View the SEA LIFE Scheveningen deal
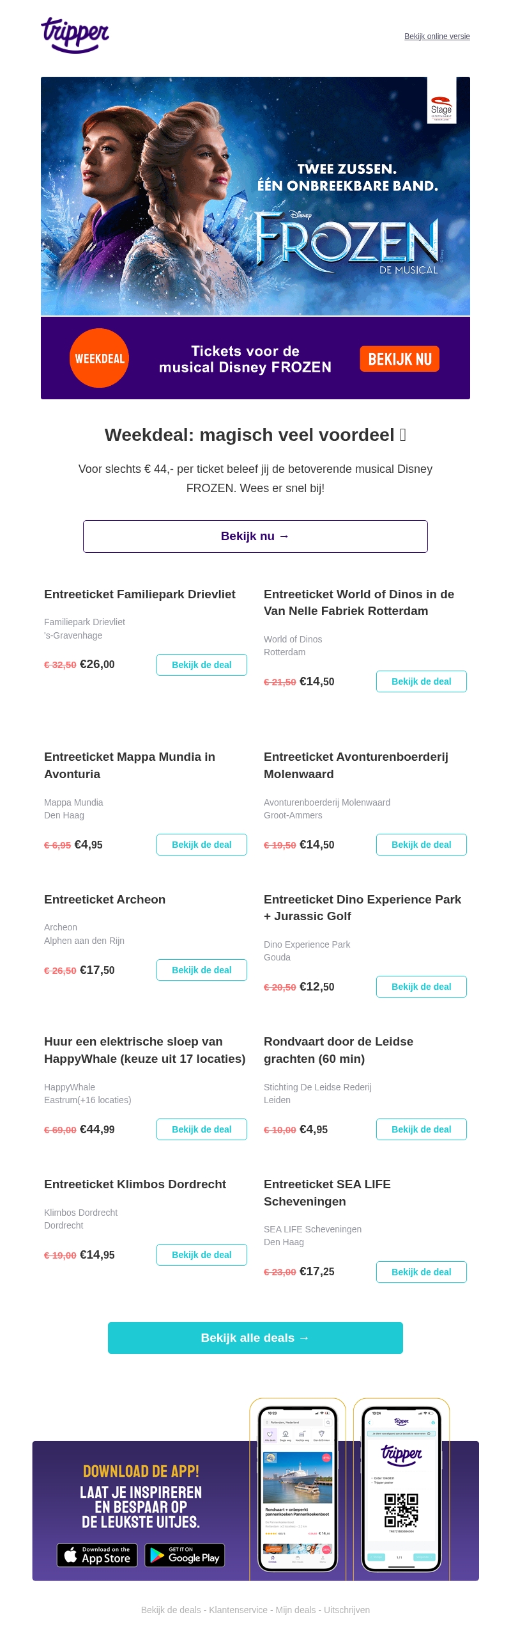 (422, 1272)
